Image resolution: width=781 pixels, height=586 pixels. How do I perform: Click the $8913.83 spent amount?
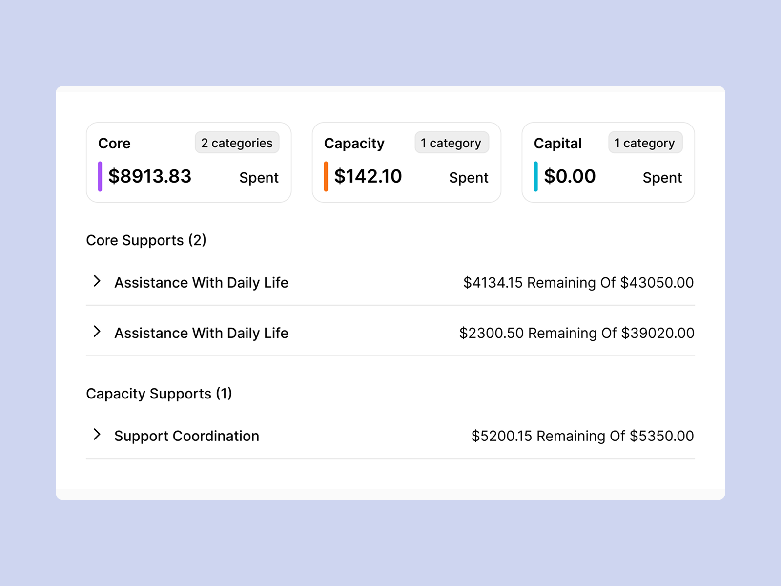coord(150,176)
